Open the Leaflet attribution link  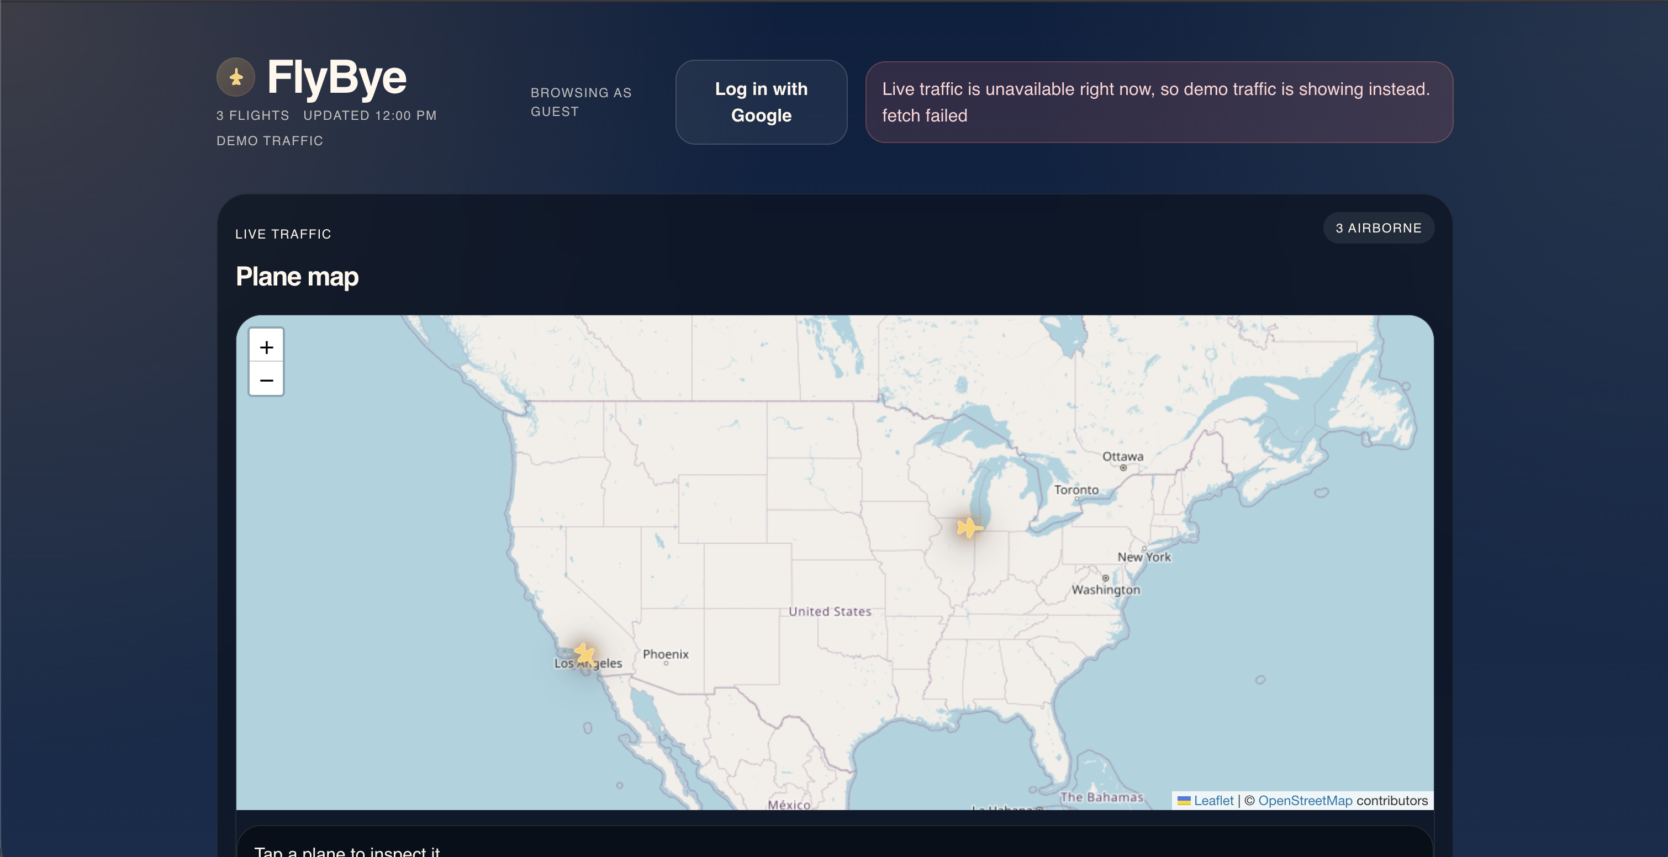(1213, 801)
